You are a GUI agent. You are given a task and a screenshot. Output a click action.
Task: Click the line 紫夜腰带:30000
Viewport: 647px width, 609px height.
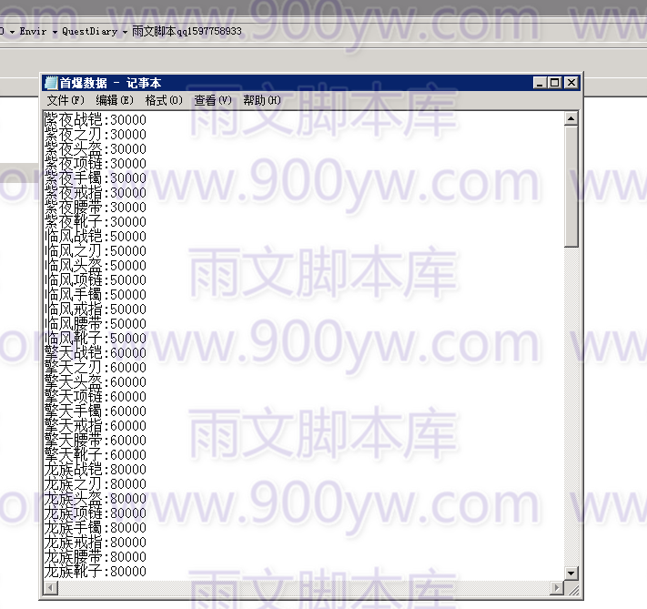pos(96,208)
